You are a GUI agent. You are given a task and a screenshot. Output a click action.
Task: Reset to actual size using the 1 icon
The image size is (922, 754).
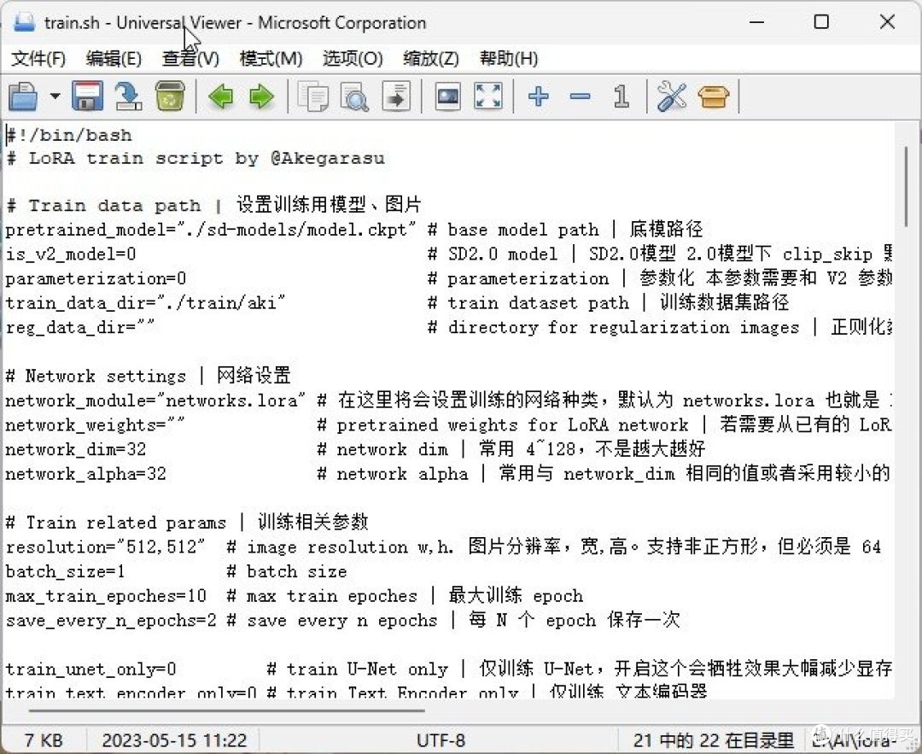click(x=621, y=96)
